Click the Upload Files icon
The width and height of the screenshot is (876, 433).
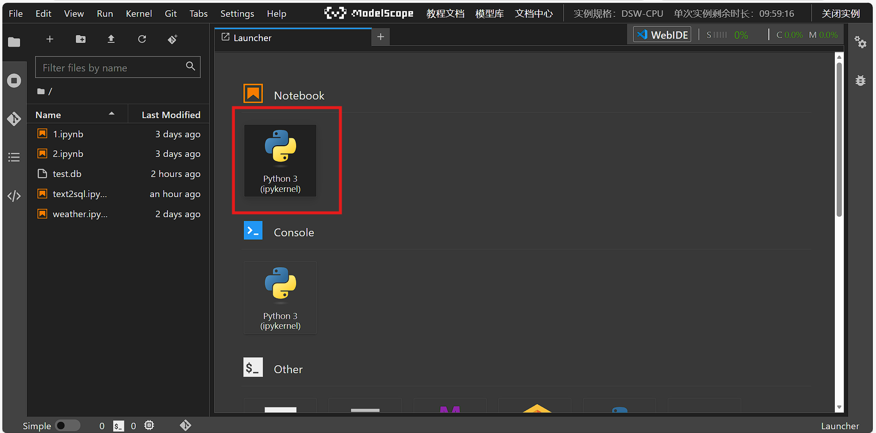[111, 39]
